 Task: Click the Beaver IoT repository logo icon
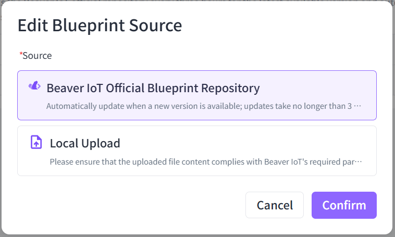(x=34, y=86)
